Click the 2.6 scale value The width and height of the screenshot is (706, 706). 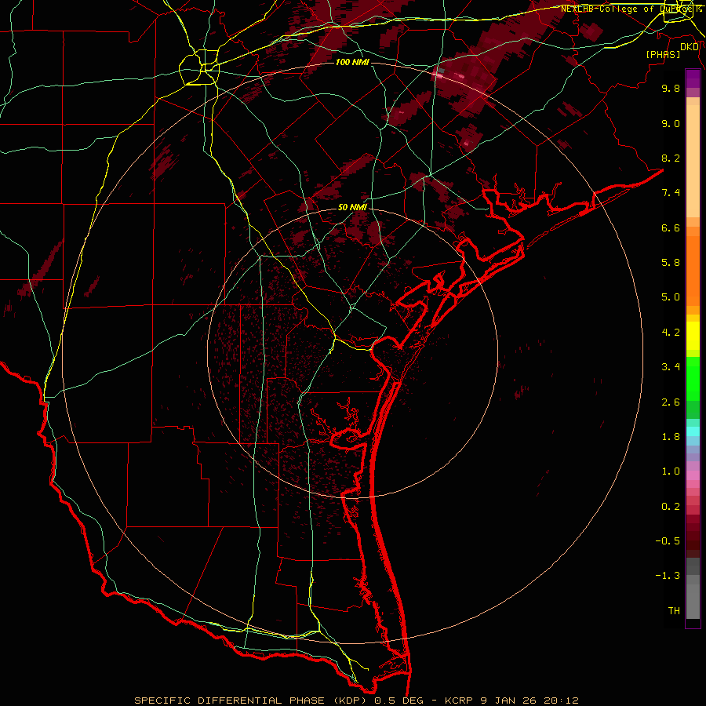(x=671, y=402)
